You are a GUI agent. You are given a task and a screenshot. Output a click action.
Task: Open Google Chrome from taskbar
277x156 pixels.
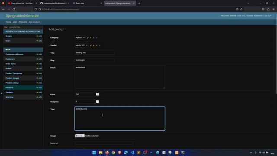pyautogui.click(x=113, y=153)
